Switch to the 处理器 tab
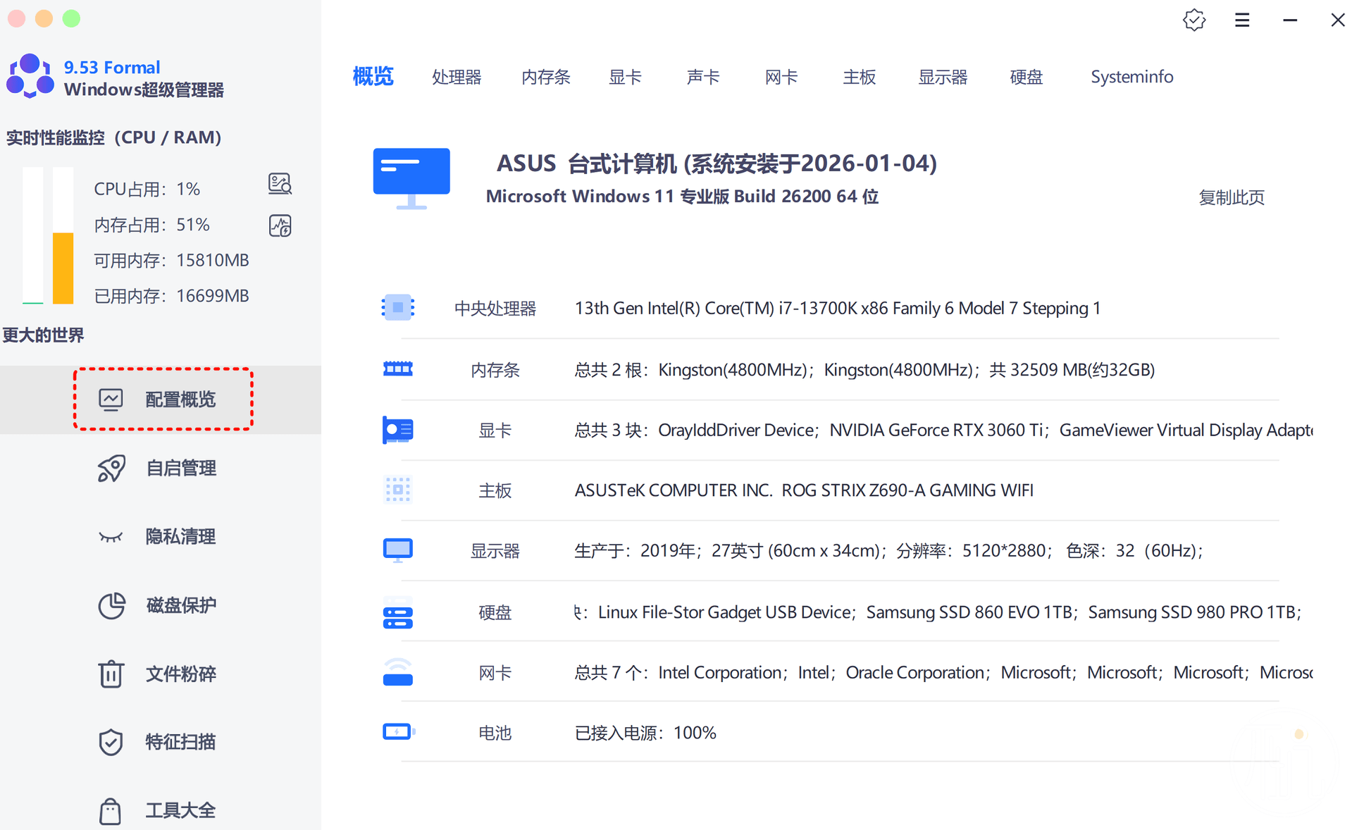Viewport: 1352px width, 830px height. point(457,77)
